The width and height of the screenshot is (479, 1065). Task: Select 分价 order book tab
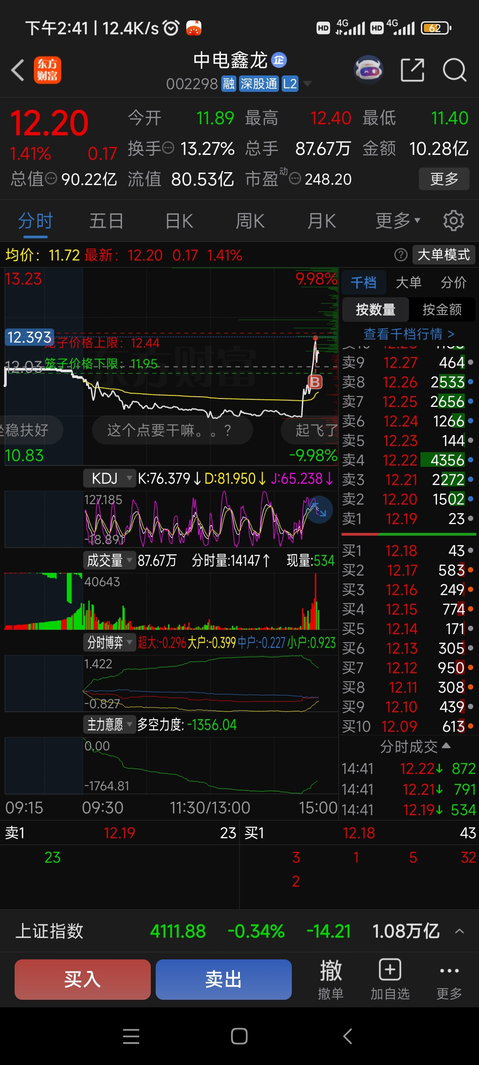pos(454,282)
